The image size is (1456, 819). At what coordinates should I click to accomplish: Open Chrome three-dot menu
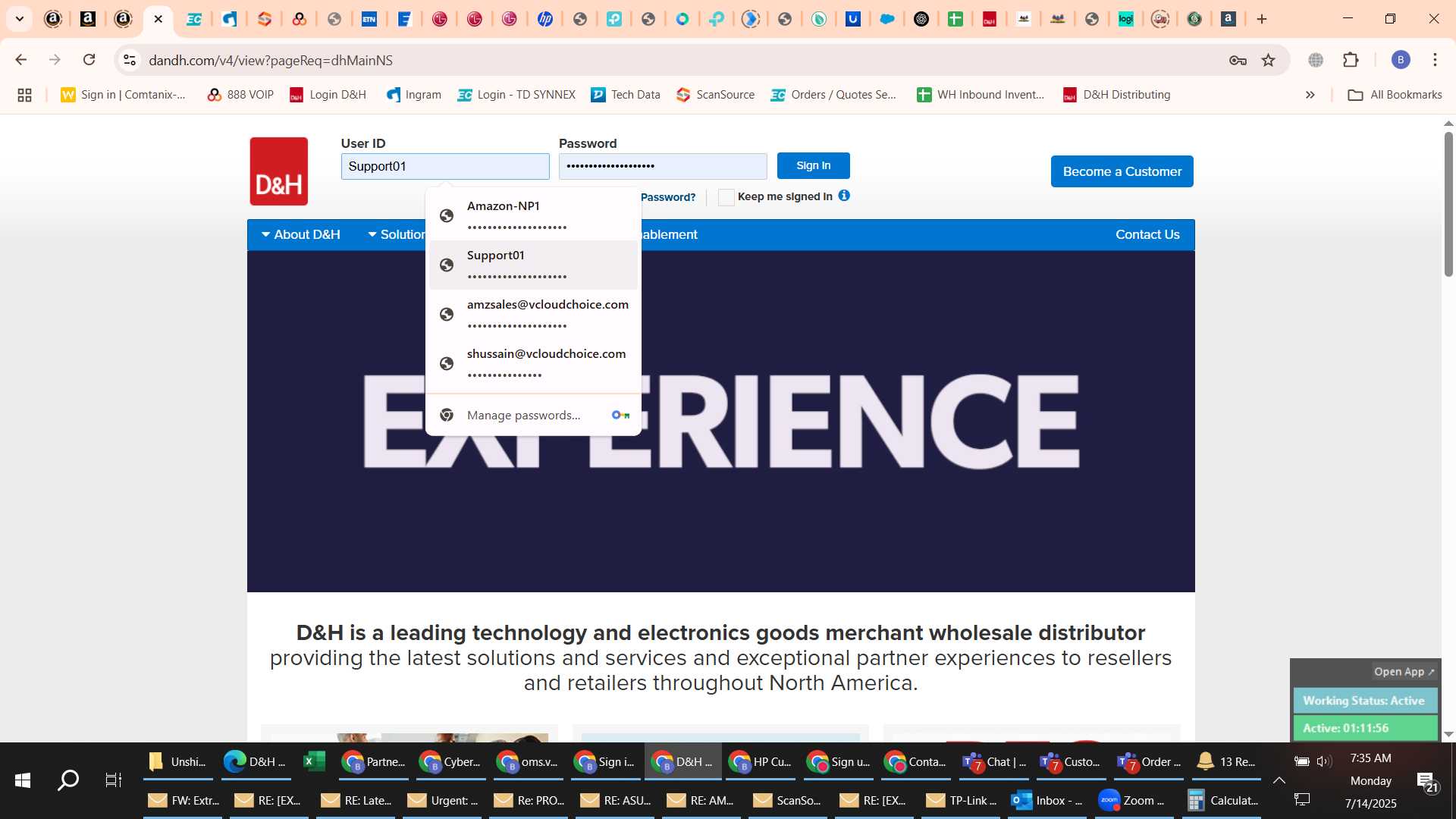coord(1435,60)
